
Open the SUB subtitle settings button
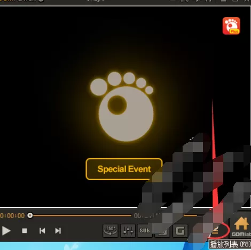click(x=145, y=231)
